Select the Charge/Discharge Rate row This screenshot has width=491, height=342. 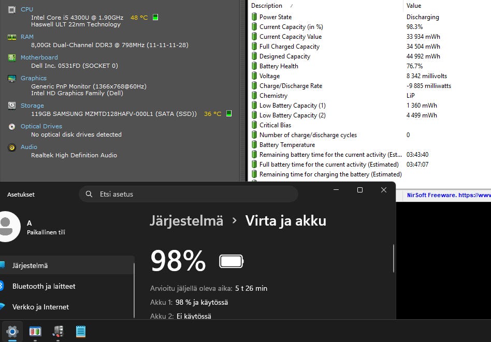click(369, 86)
